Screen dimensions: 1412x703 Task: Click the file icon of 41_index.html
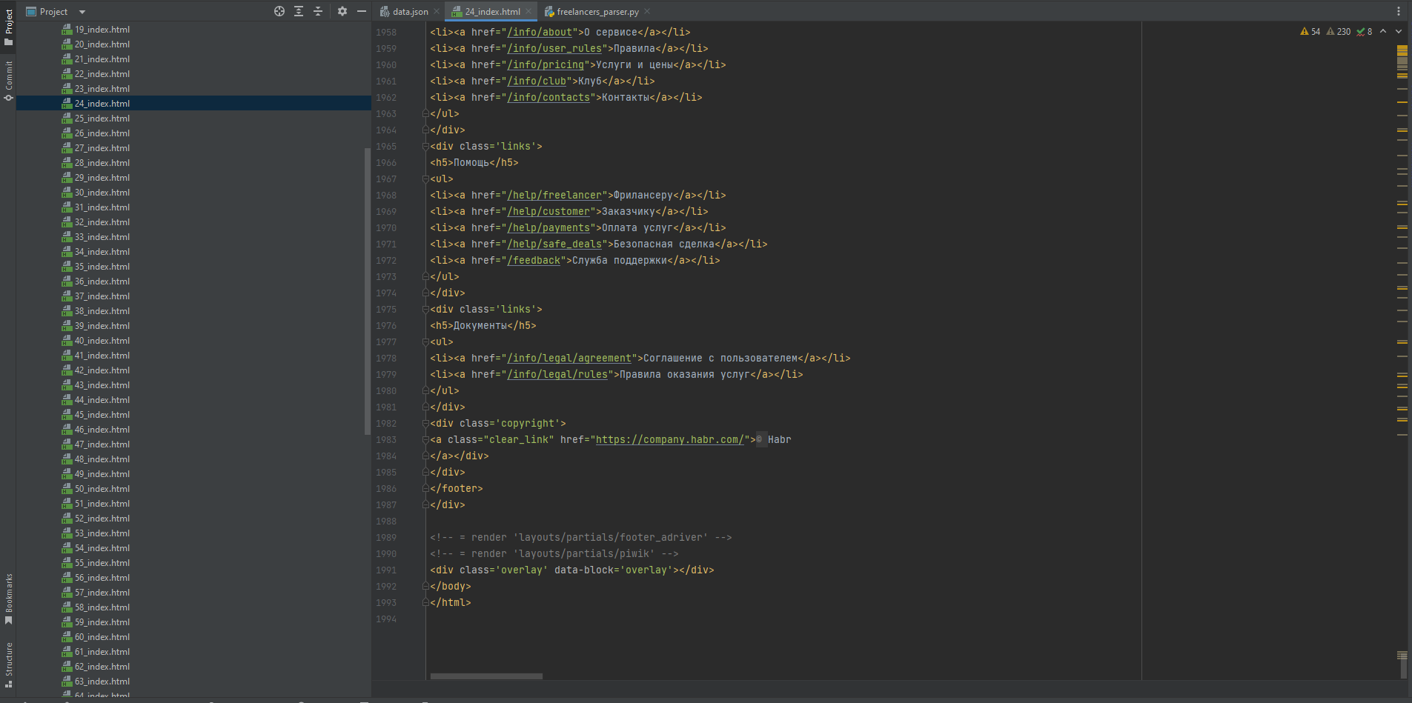pos(67,356)
